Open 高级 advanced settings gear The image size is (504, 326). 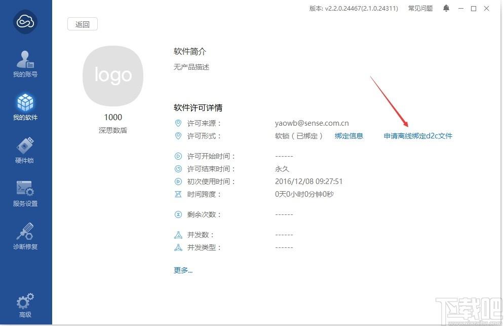(x=25, y=305)
